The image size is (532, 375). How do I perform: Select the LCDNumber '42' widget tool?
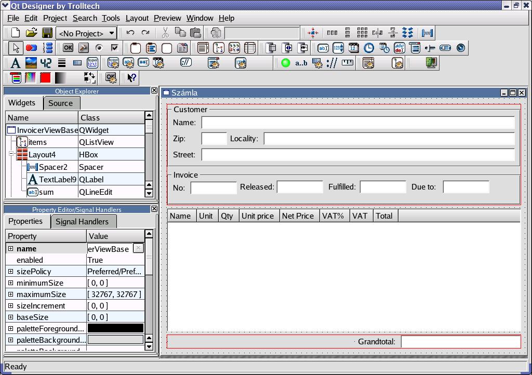pyautogui.click(x=46, y=63)
